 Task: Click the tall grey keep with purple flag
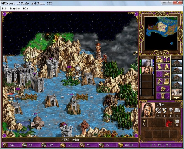pyautogui.click(x=52, y=68)
